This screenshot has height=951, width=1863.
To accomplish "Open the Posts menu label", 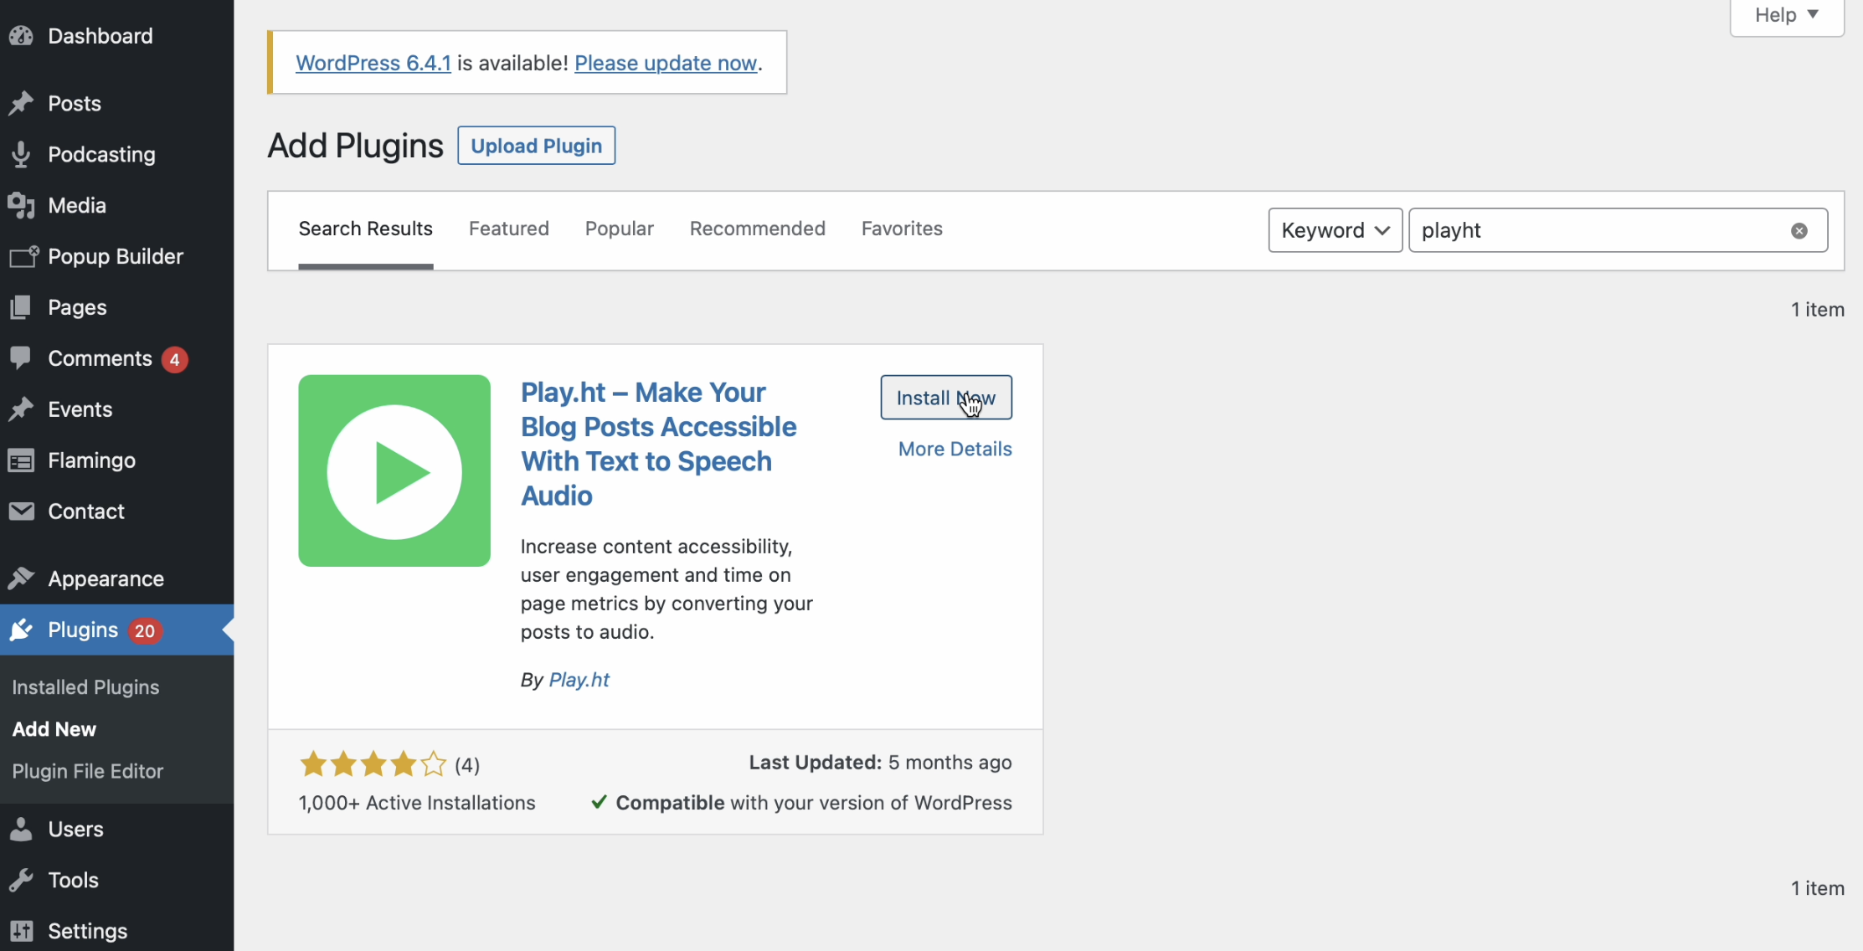I will [x=75, y=103].
